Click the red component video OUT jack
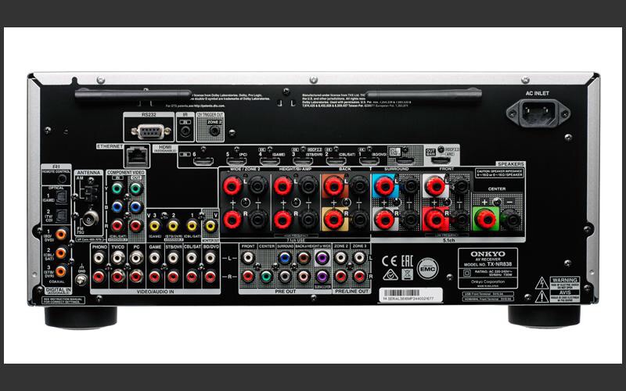This screenshot has width=626, height=391. click(x=135, y=225)
